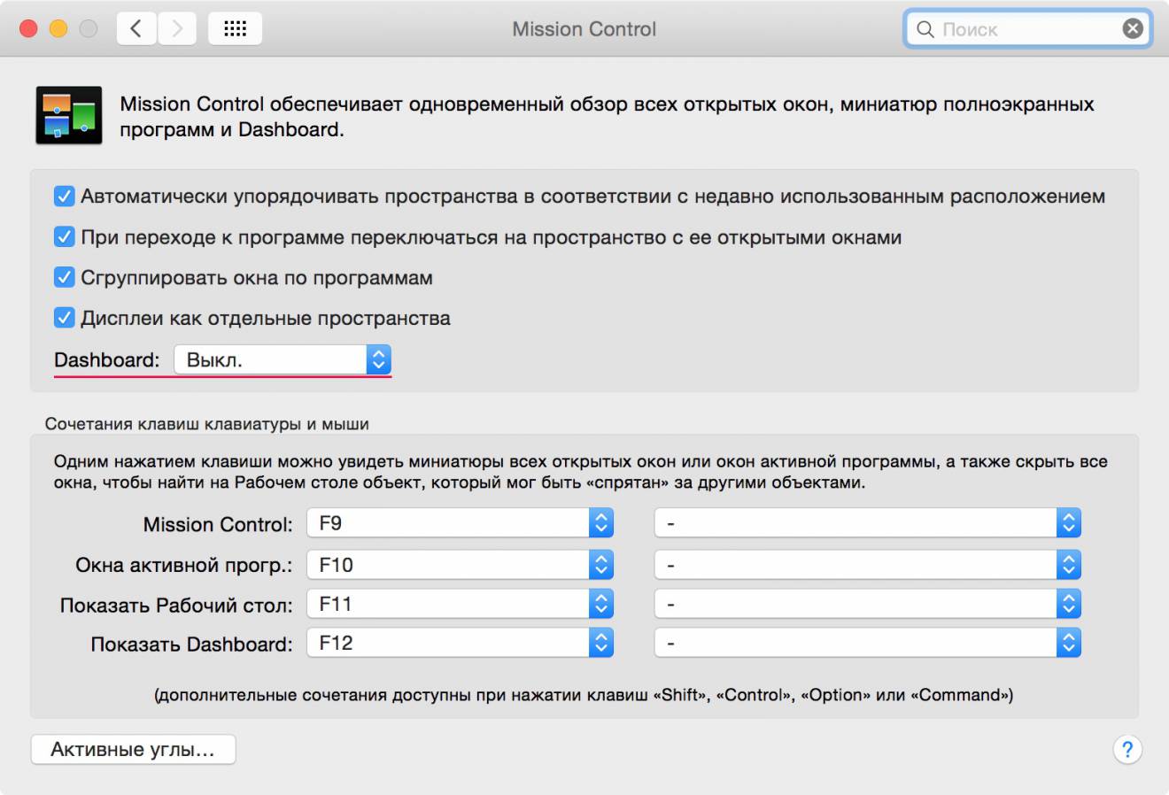Screen dimensions: 1169x795
Task: Open Окна активной прогр. mouse shortcut dropdown
Action: pyautogui.click(x=868, y=564)
